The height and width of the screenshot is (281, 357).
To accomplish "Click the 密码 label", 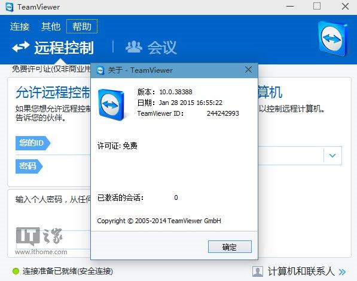I will (29, 166).
